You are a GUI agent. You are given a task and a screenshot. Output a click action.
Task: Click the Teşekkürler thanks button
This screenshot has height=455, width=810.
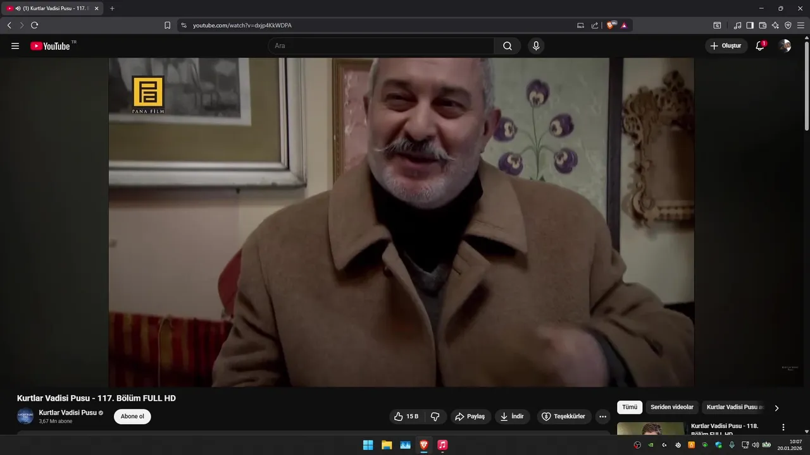[x=564, y=416]
